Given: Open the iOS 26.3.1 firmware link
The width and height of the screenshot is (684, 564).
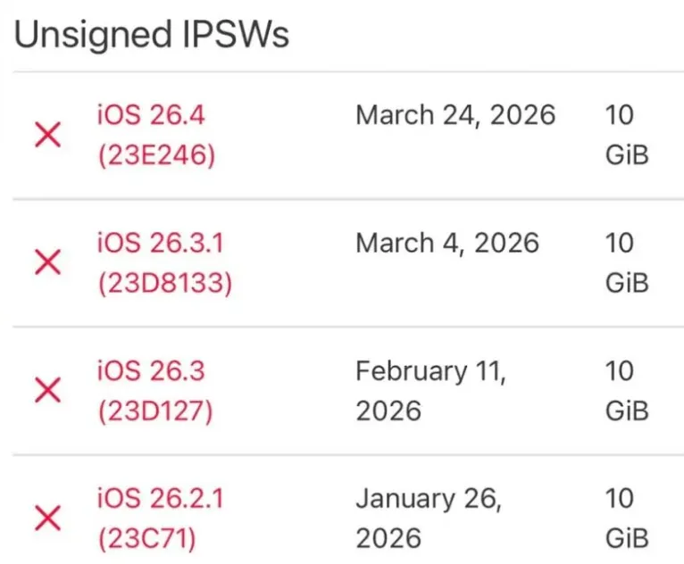Looking at the screenshot, I should click(x=160, y=243).
